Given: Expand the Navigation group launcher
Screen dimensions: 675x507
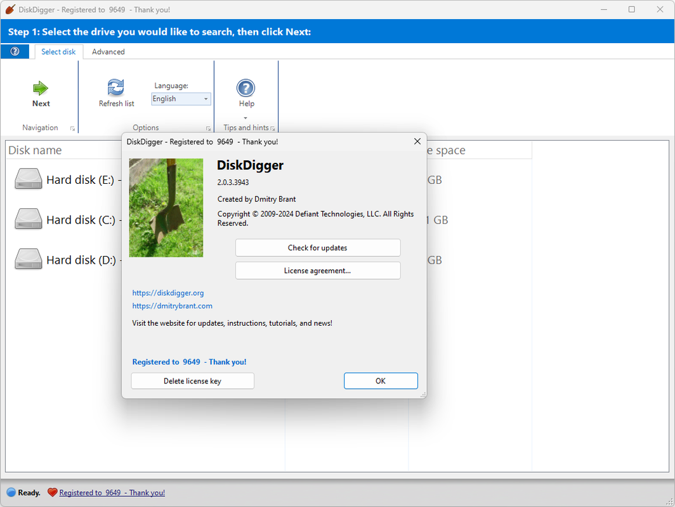Looking at the screenshot, I should (72, 128).
